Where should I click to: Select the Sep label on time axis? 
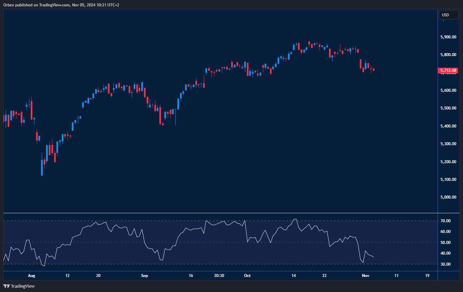pyautogui.click(x=144, y=276)
